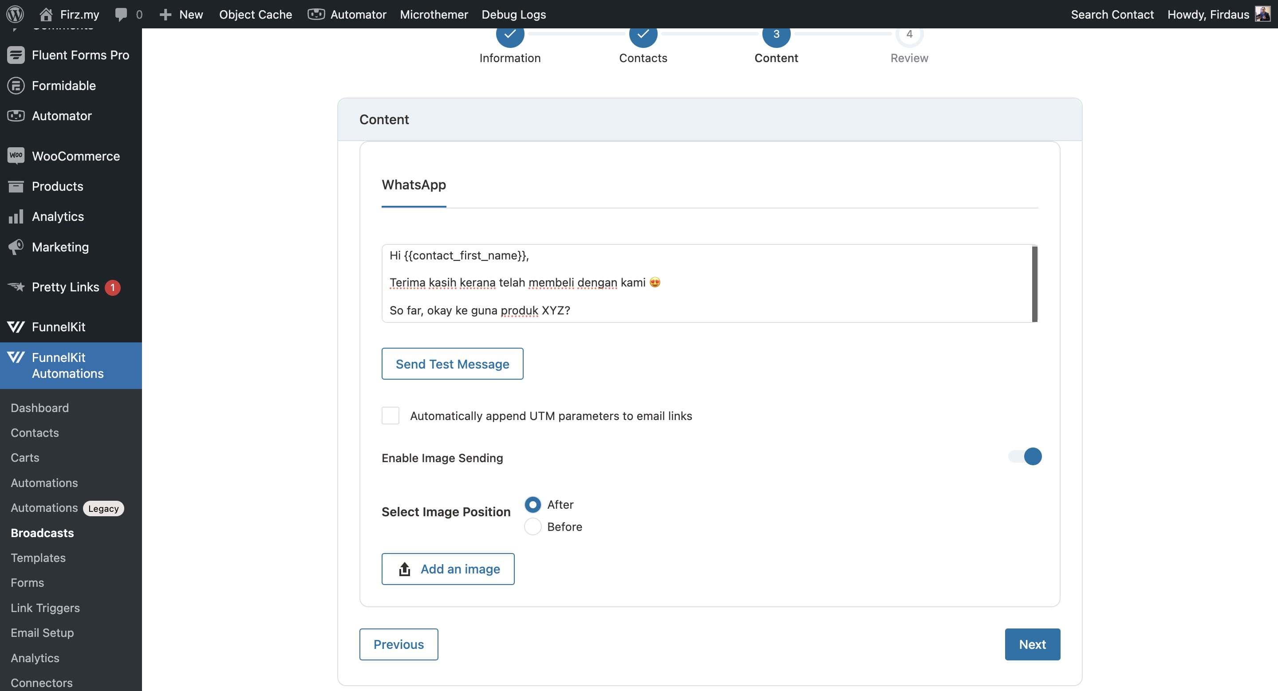The width and height of the screenshot is (1278, 691).
Task: Click the Content step 3 circle
Action: coord(777,34)
